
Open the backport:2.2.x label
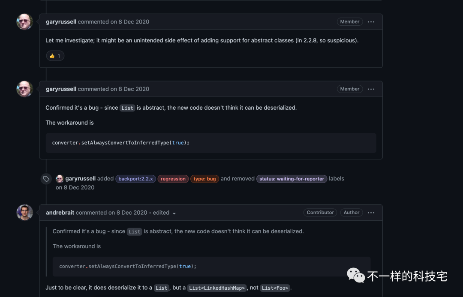135,179
